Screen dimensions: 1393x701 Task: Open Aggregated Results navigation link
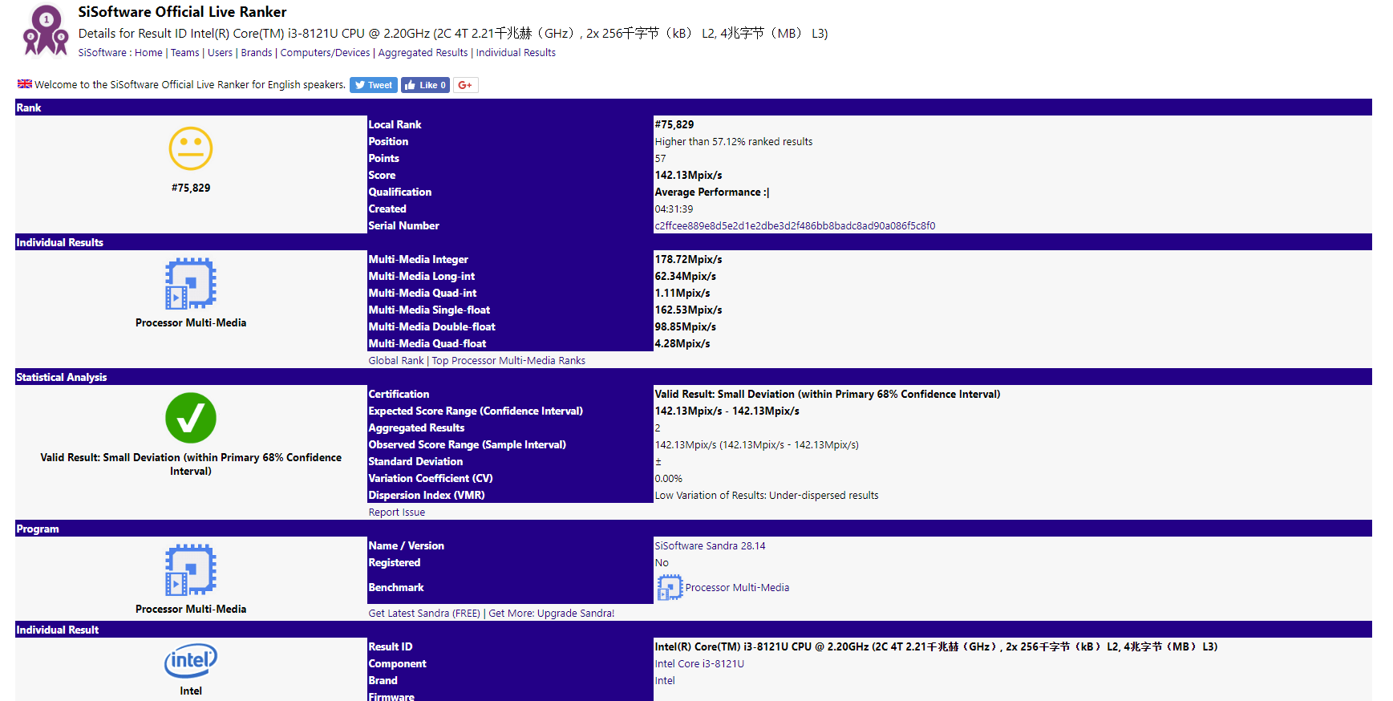pos(423,53)
